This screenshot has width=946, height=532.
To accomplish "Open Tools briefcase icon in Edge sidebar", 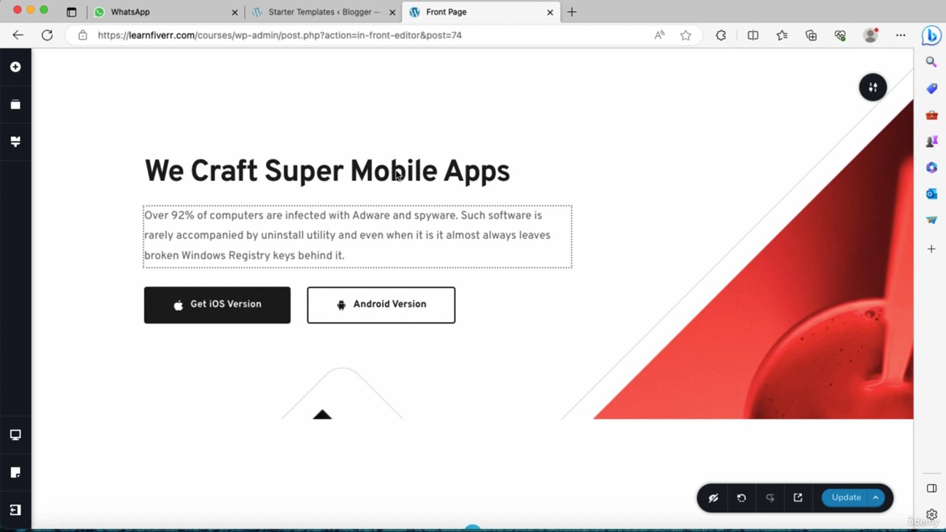I will 931,115.
